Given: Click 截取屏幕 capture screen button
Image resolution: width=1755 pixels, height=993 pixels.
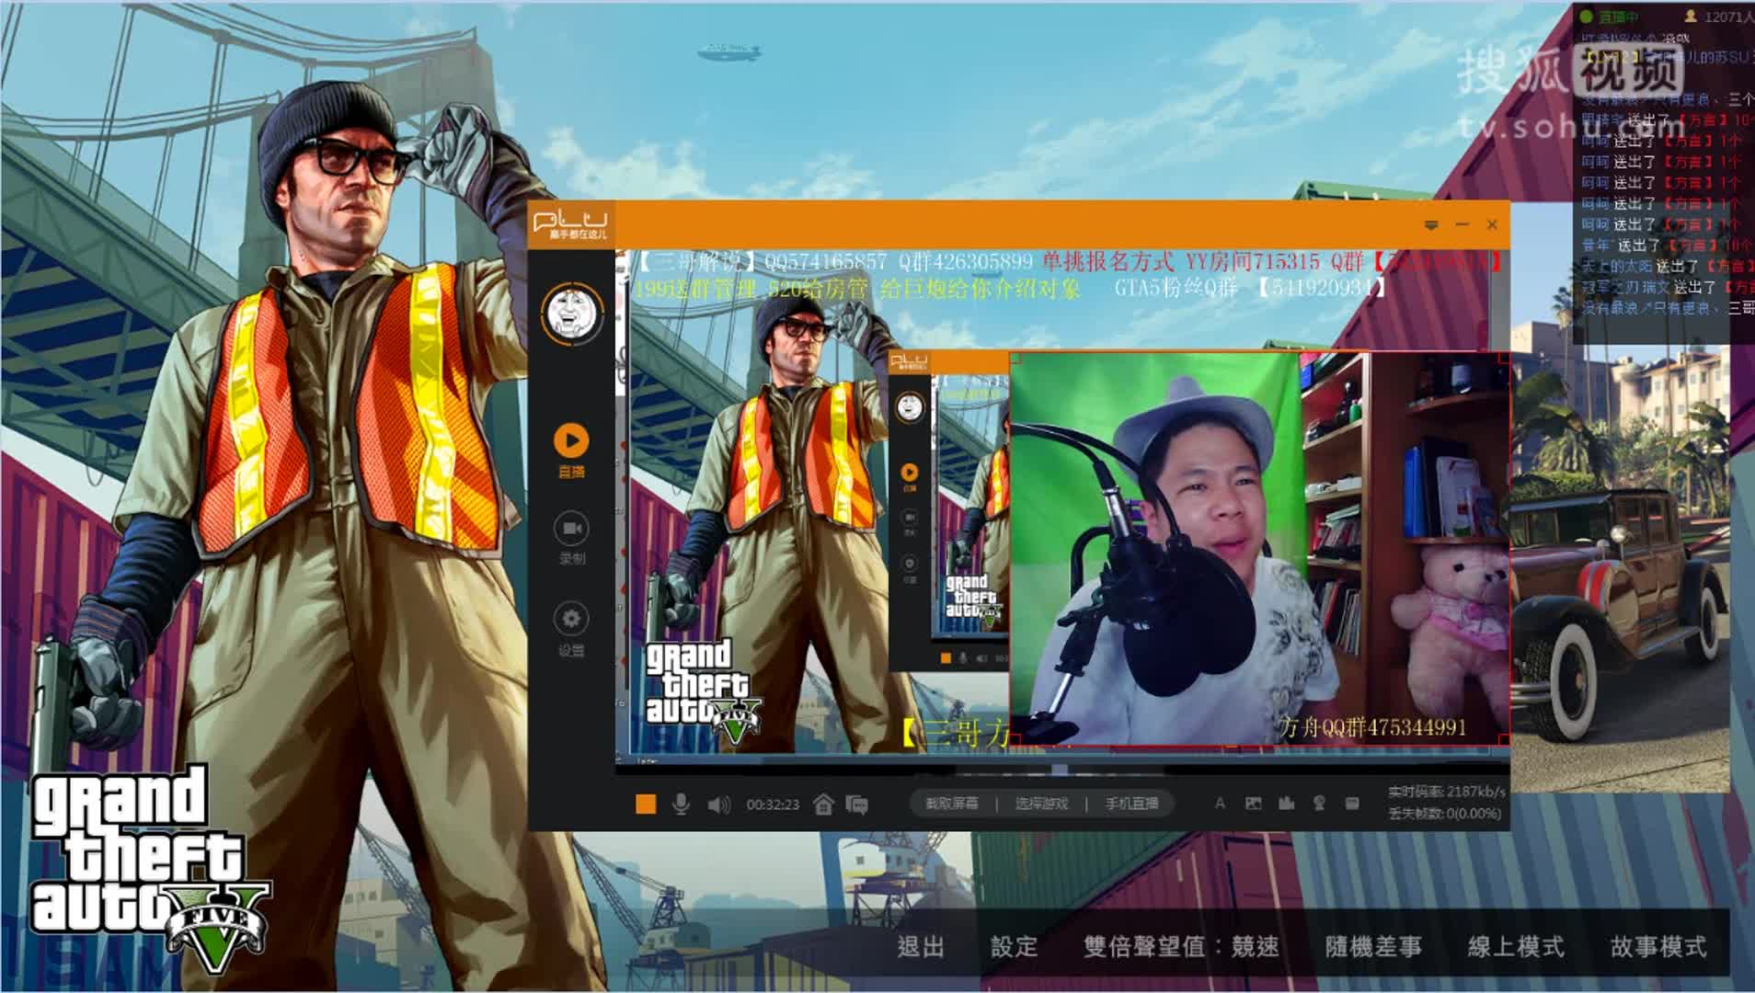Looking at the screenshot, I should [952, 804].
